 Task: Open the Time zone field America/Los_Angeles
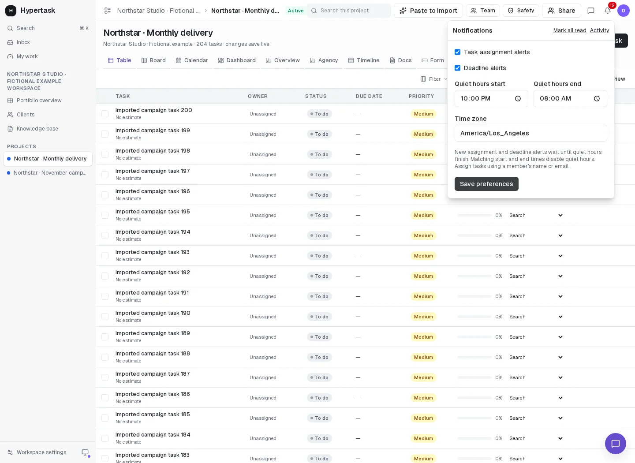pos(531,133)
